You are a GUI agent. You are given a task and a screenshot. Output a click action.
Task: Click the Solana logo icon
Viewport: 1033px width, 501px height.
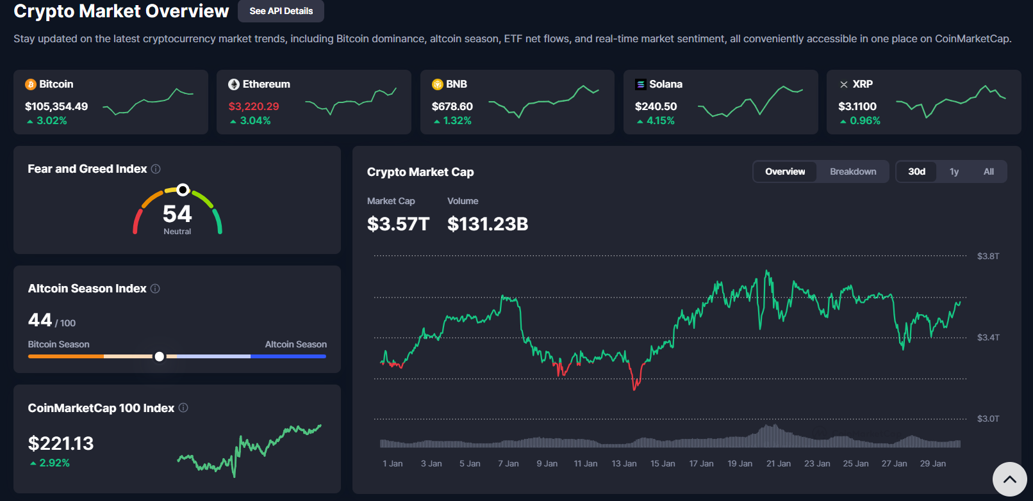[x=641, y=84]
